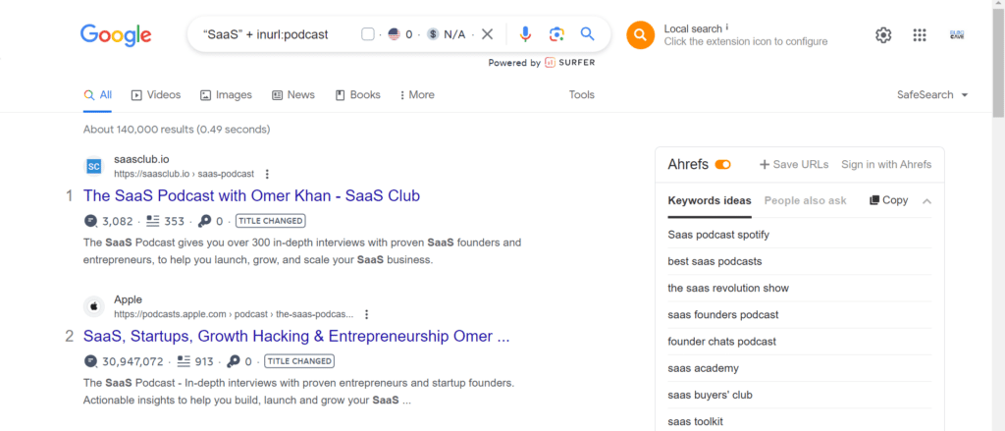Screen dimensions: 1005x431
Task: Click the blue search magnifier icon
Action: [587, 34]
